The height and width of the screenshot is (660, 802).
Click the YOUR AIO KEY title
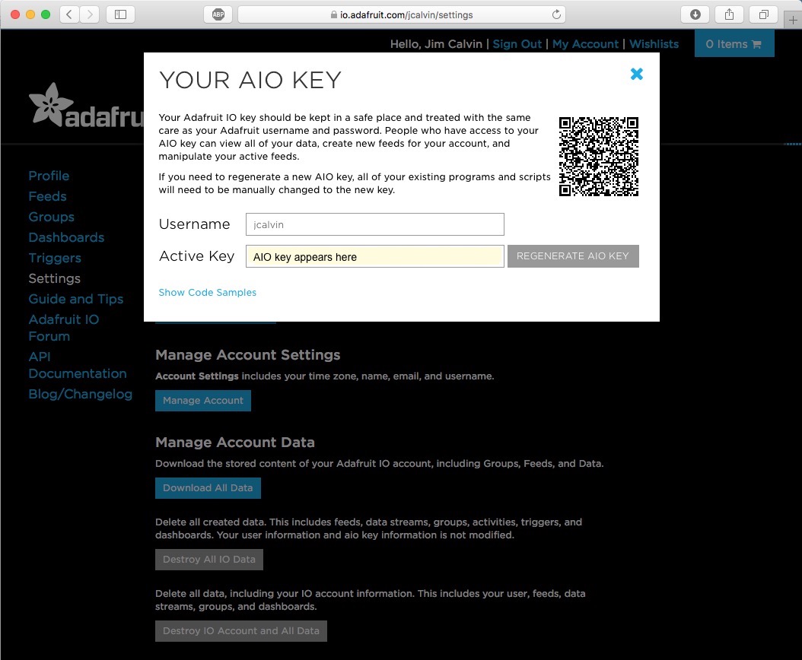250,81
